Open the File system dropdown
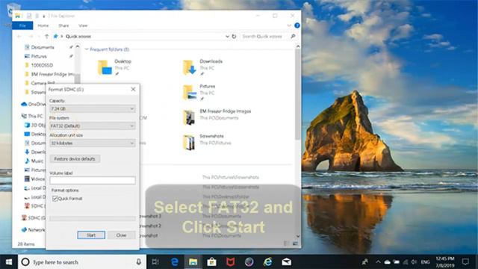The height and width of the screenshot is (269, 478). [93, 126]
